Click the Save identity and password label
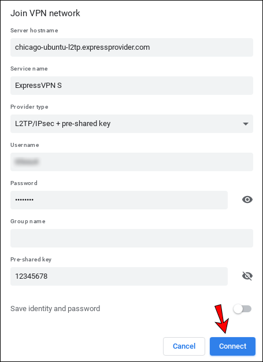263x362 pixels. (55, 309)
